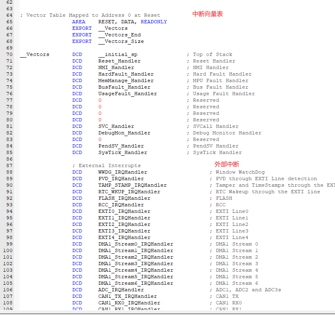Click the 'Top of Stack' comment
335x315 pixels.
coord(213,54)
